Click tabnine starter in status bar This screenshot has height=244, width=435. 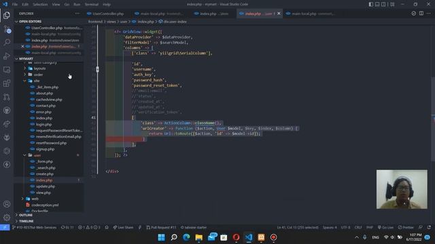click(194, 228)
